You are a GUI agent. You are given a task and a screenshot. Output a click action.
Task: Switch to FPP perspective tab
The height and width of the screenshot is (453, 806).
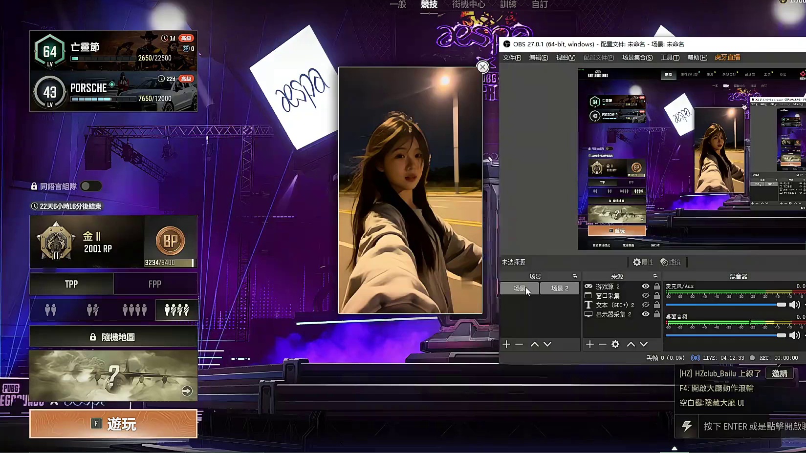[155, 284]
